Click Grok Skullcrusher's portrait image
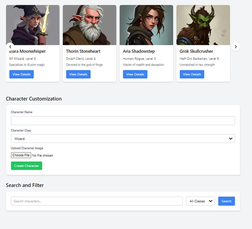The width and height of the screenshot is (252, 229). (x=203, y=25)
